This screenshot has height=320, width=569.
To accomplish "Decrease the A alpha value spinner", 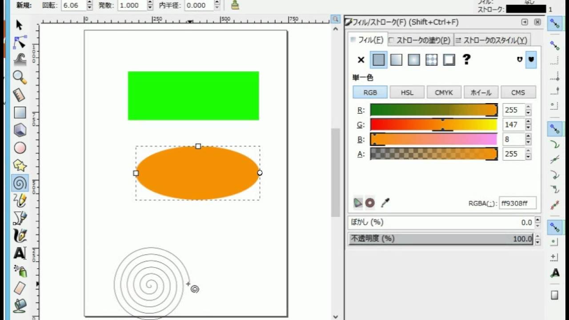I will 528,157.
